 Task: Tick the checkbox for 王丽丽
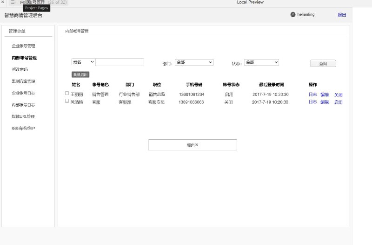click(x=67, y=94)
